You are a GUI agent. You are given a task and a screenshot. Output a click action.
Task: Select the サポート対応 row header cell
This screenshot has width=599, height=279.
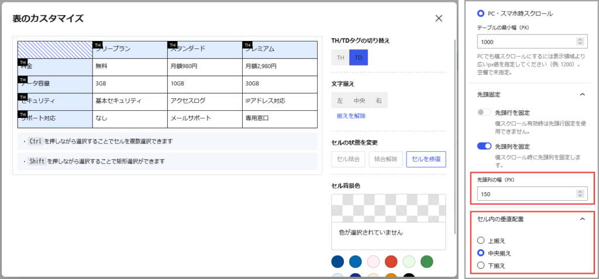[x=55, y=119]
